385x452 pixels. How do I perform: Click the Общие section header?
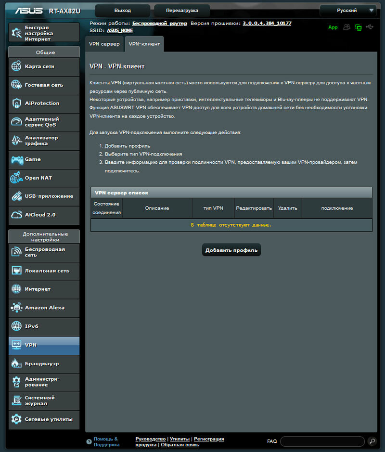[x=44, y=52]
